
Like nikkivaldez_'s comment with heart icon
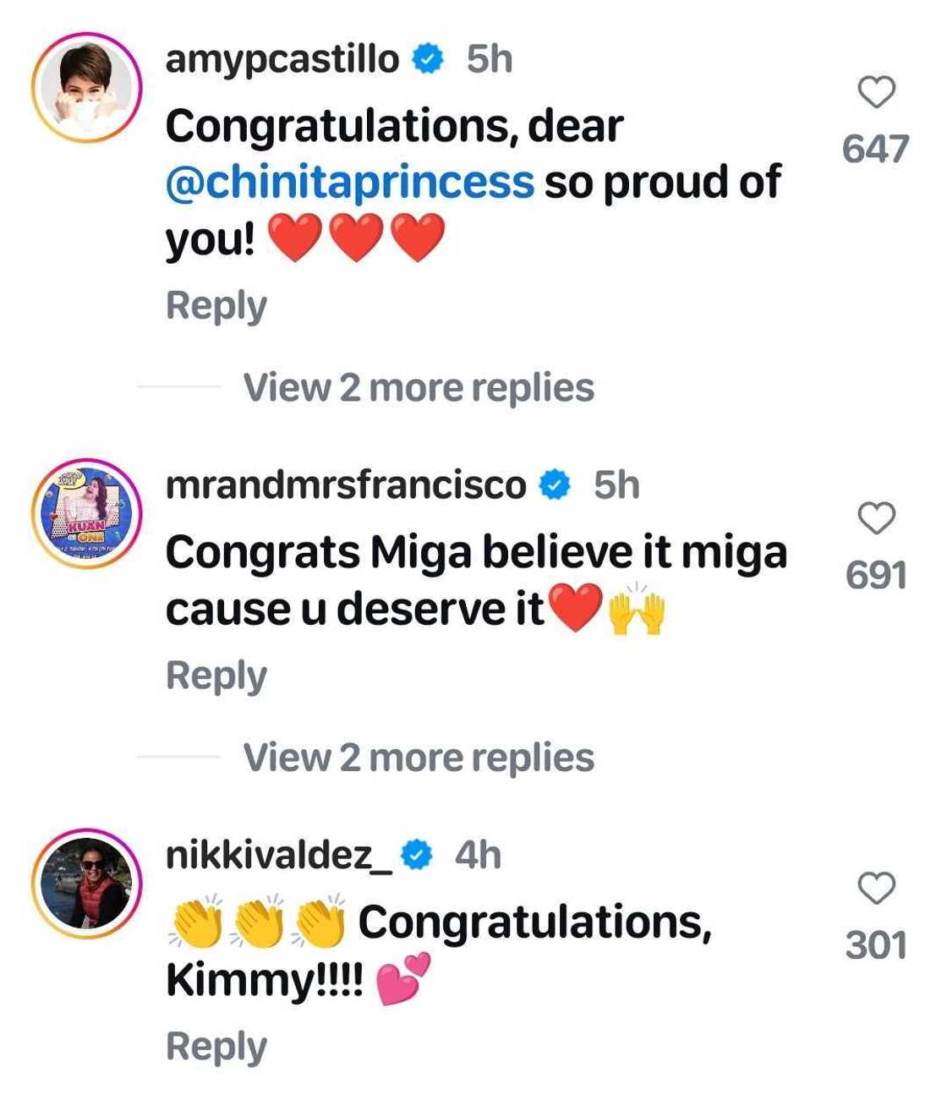876,889
